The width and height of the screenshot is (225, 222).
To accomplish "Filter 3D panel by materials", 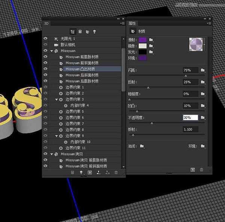I will pyautogui.click(x=87, y=32).
